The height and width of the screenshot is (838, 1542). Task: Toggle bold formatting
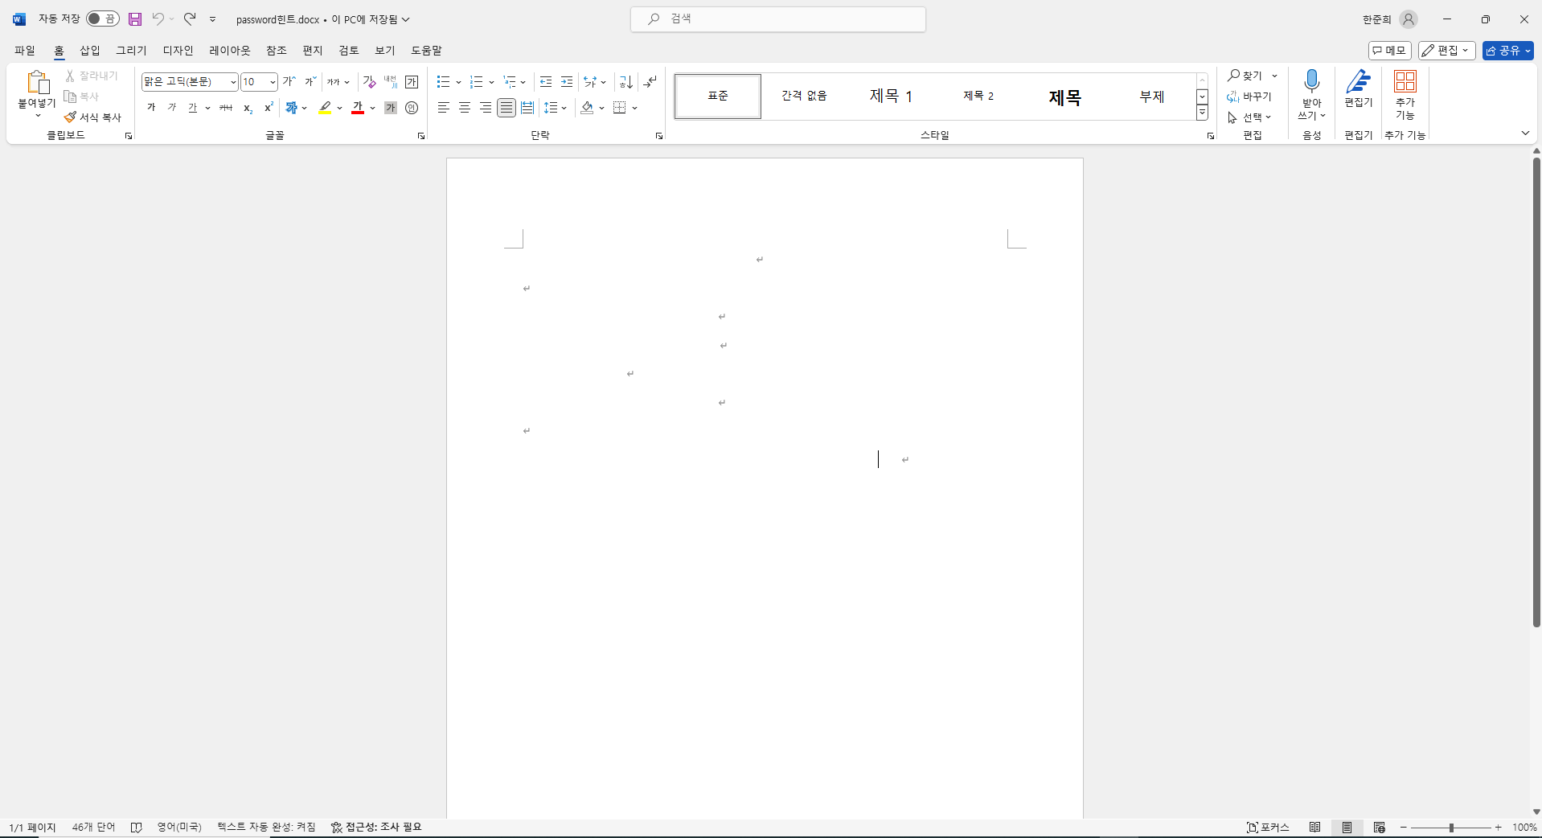[151, 107]
